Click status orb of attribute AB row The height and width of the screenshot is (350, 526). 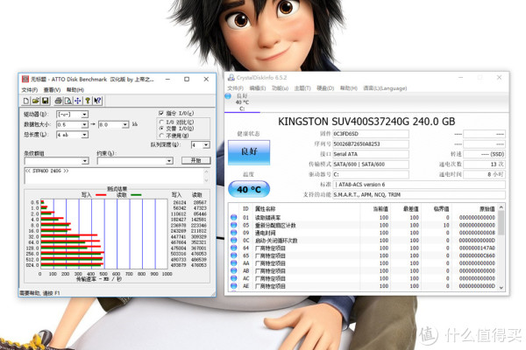(234, 270)
